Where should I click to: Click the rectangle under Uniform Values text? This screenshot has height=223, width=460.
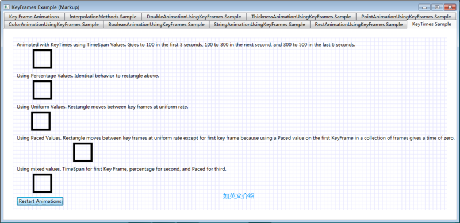coord(41,121)
